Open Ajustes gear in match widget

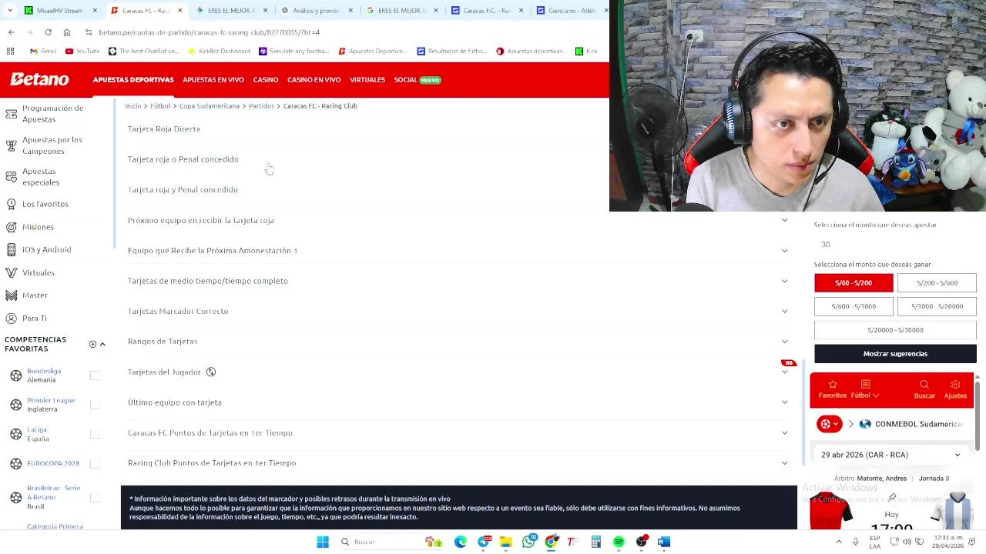pos(955,389)
